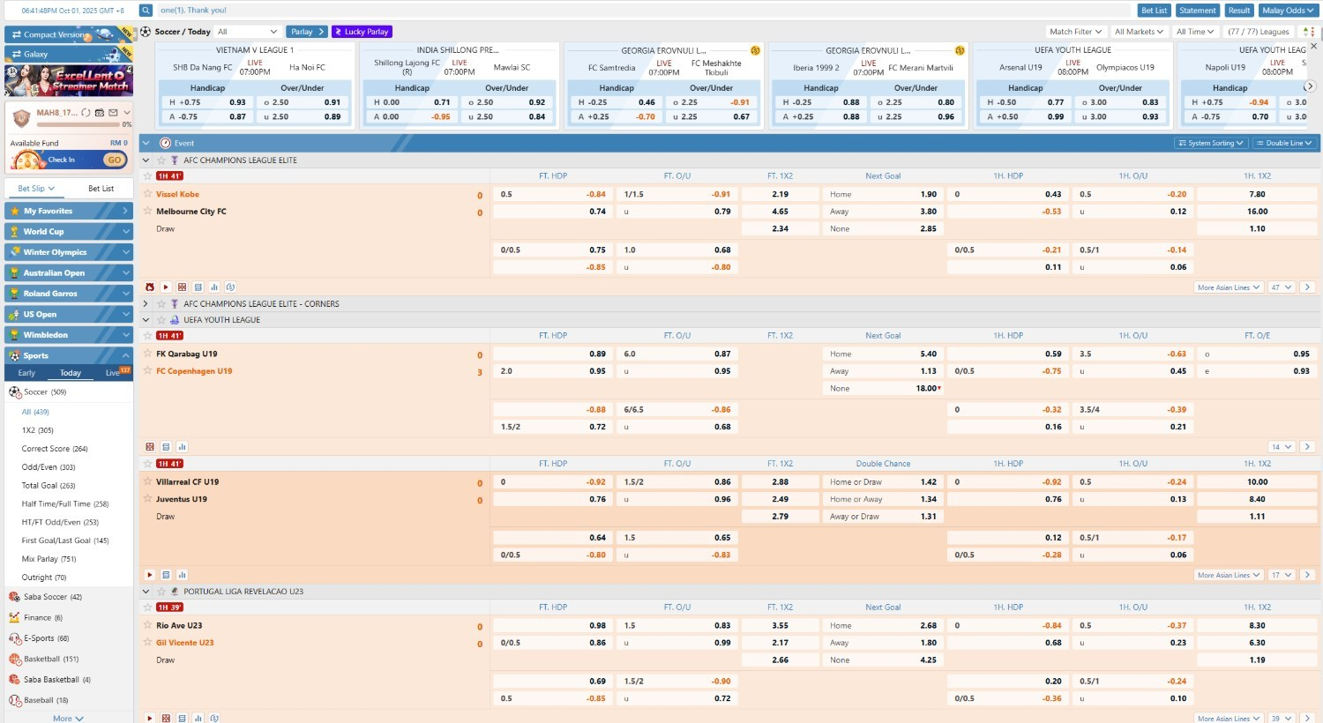Toggle favorite star for Juventus U19
The height and width of the screenshot is (723, 1323).
point(148,499)
